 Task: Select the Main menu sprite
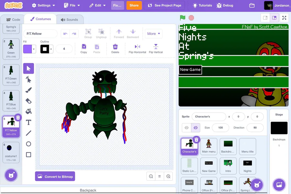209,146
